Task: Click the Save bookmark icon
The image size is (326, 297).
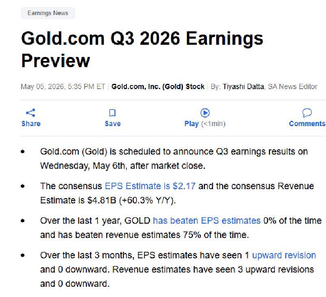Action: [x=112, y=113]
